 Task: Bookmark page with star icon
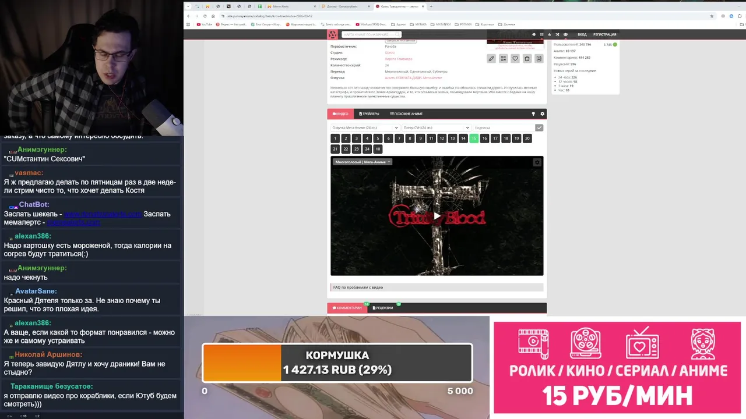pos(712,16)
